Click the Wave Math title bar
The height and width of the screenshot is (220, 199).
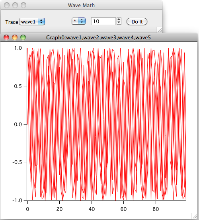pyautogui.click(x=82, y=5)
